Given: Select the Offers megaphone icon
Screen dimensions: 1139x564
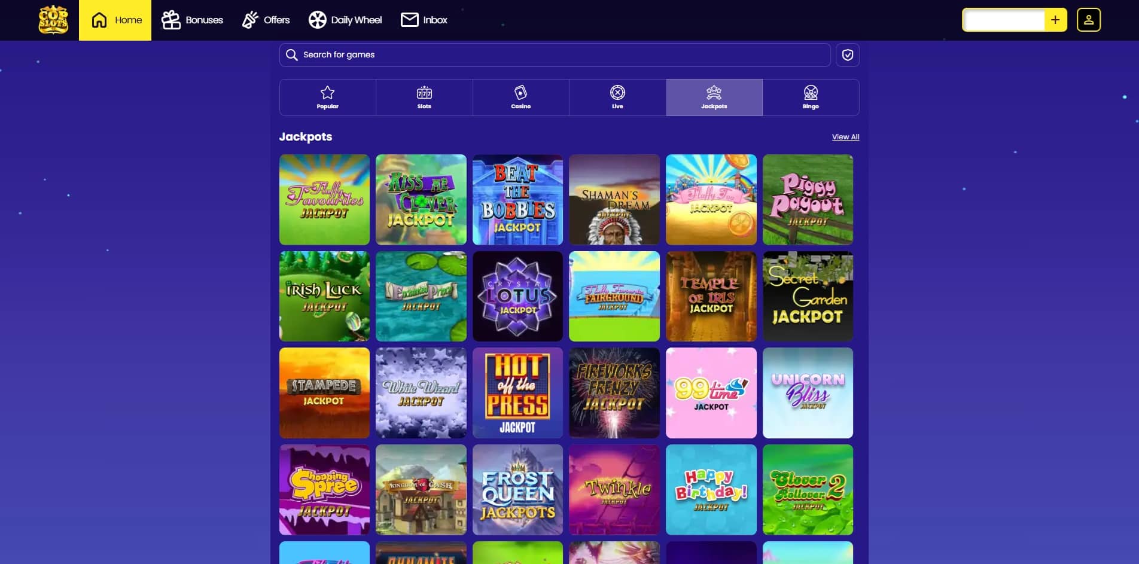Looking at the screenshot, I should (x=249, y=19).
